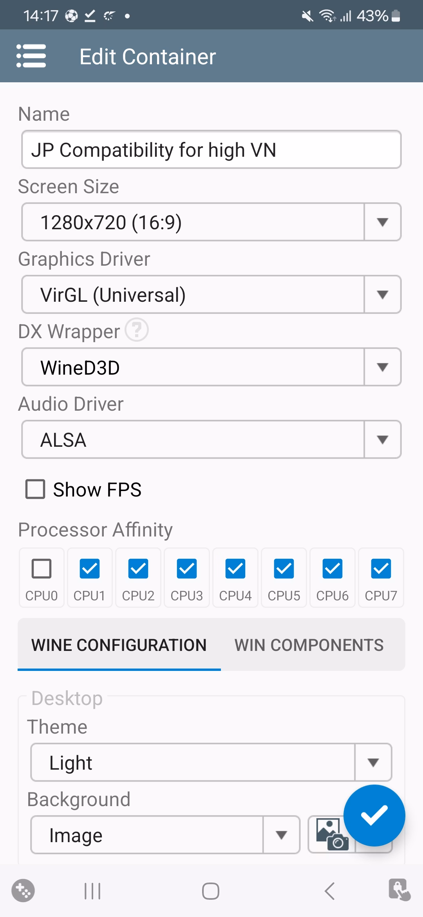Image resolution: width=423 pixels, height=917 pixels.
Task: Pick a background image with the photo icon
Action: 331,835
